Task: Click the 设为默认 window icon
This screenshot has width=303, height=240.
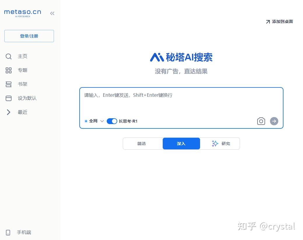Action: [x=8, y=98]
